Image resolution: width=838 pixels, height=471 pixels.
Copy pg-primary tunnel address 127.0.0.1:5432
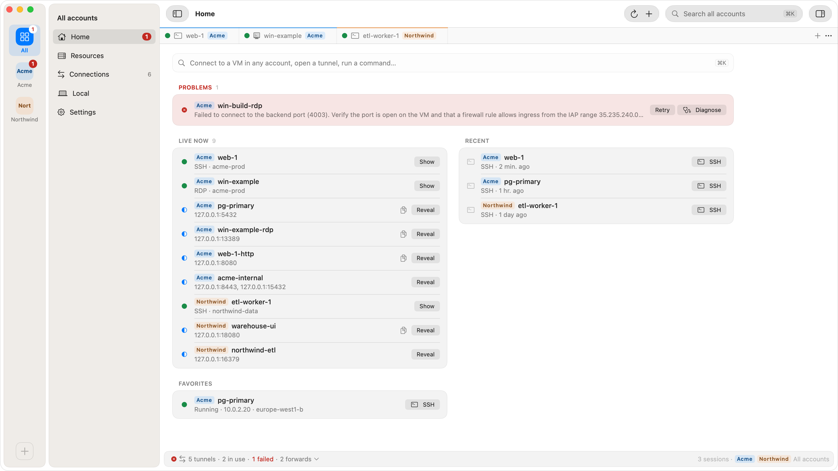tap(403, 210)
